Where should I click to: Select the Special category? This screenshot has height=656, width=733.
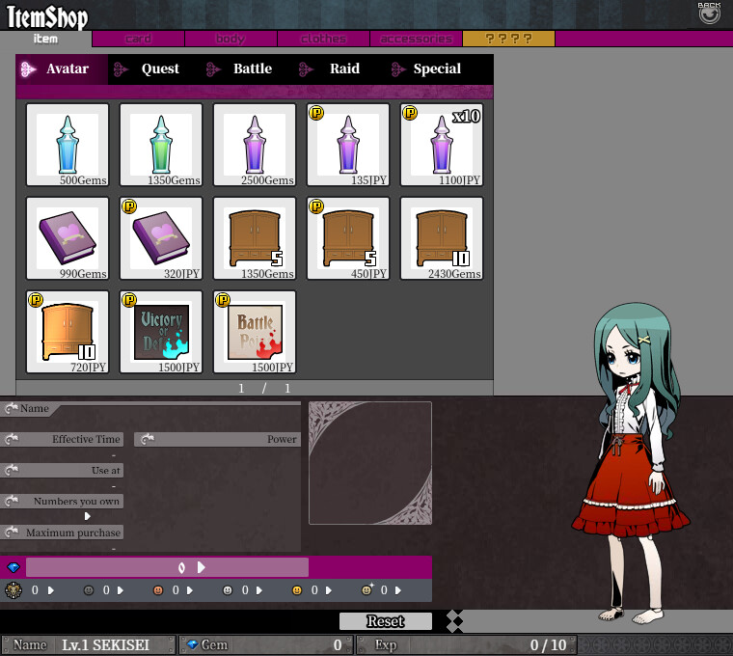pyautogui.click(x=432, y=69)
